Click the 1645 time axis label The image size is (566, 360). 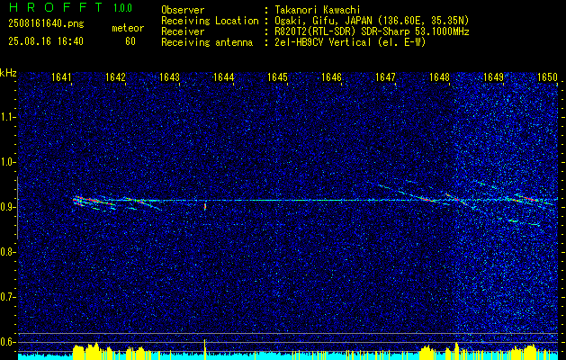point(277,77)
